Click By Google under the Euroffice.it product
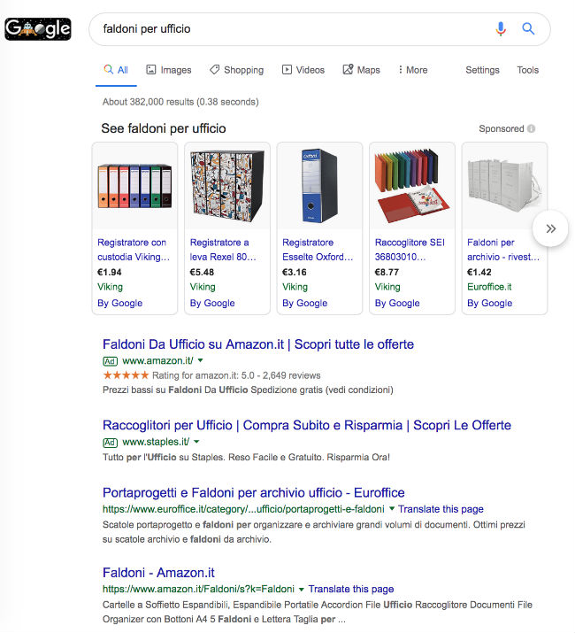The image size is (575, 633). tap(489, 303)
